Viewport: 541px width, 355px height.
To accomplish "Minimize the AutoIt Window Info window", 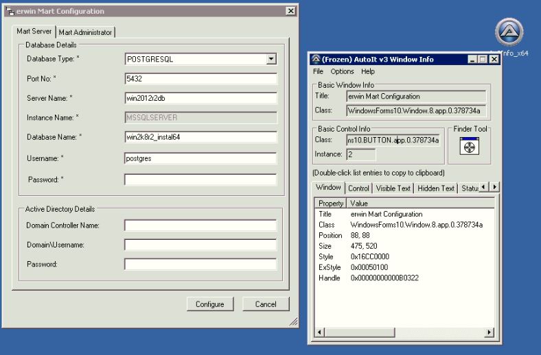I will [472, 59].
